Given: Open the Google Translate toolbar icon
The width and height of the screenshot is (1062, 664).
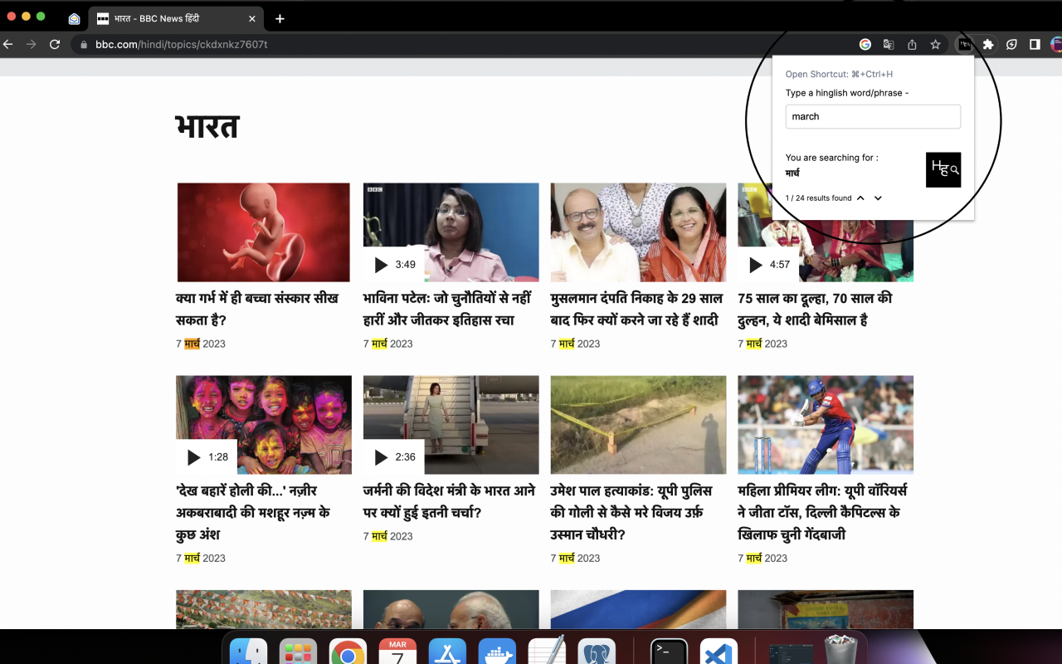Looking at the screenshot, I should [889, 44].
